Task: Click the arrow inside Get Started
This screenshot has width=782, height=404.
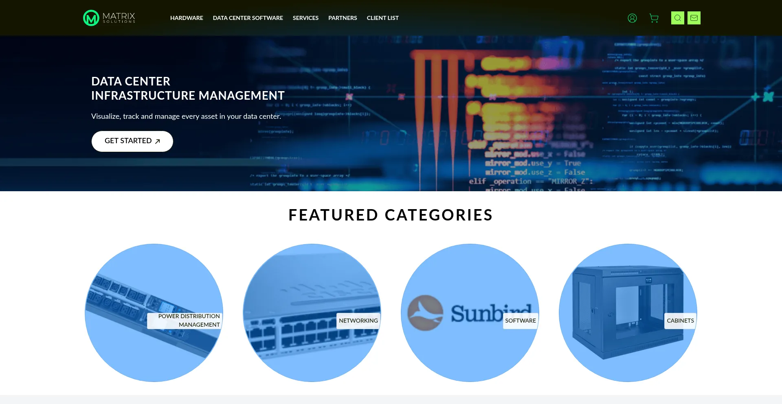Action: 157,142
